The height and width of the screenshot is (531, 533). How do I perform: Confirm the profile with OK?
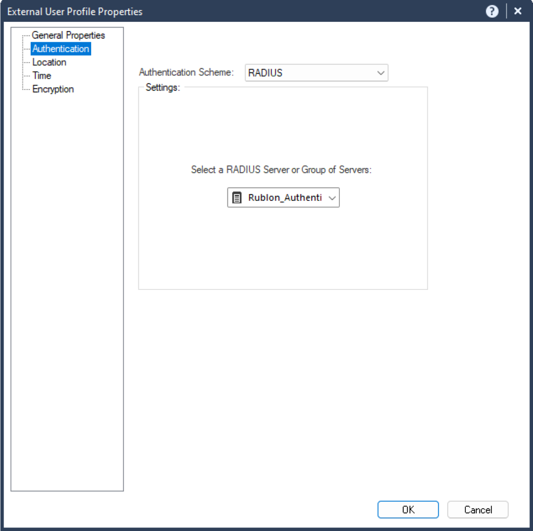point(408,509)
